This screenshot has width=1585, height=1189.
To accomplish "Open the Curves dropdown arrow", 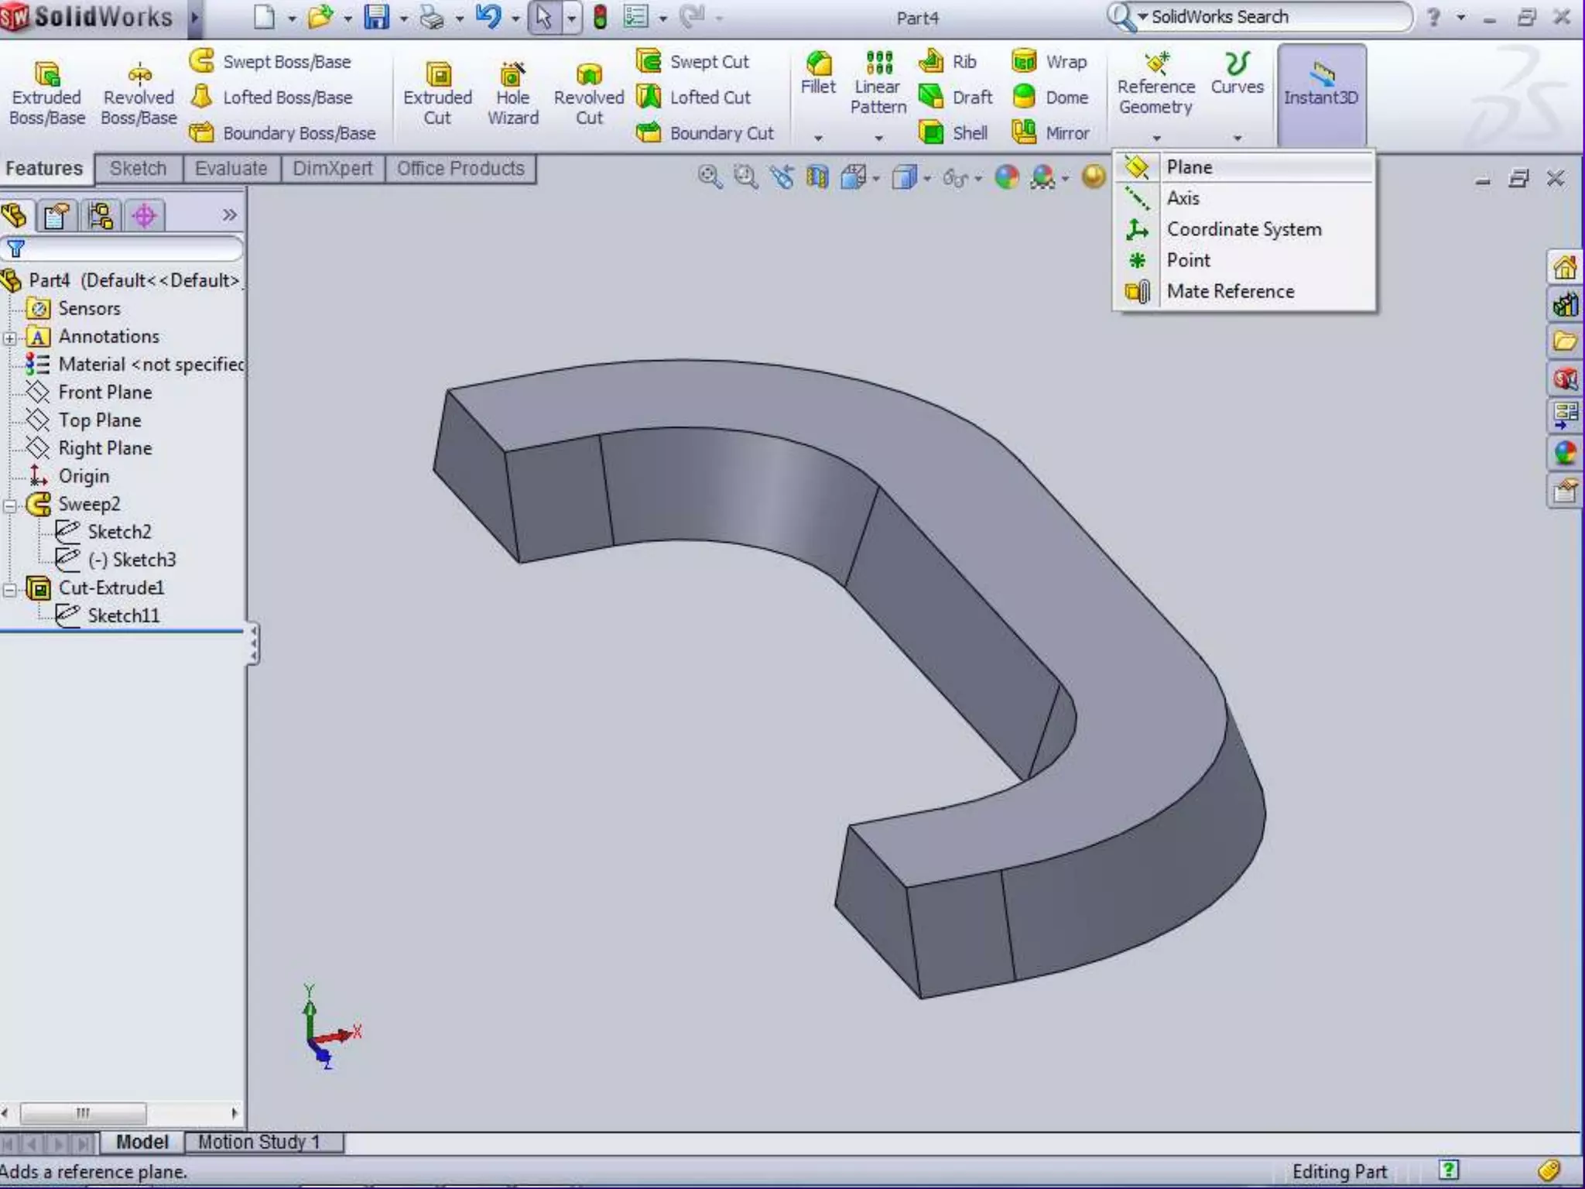I will pyautogui.click(x=1238, y=138).
